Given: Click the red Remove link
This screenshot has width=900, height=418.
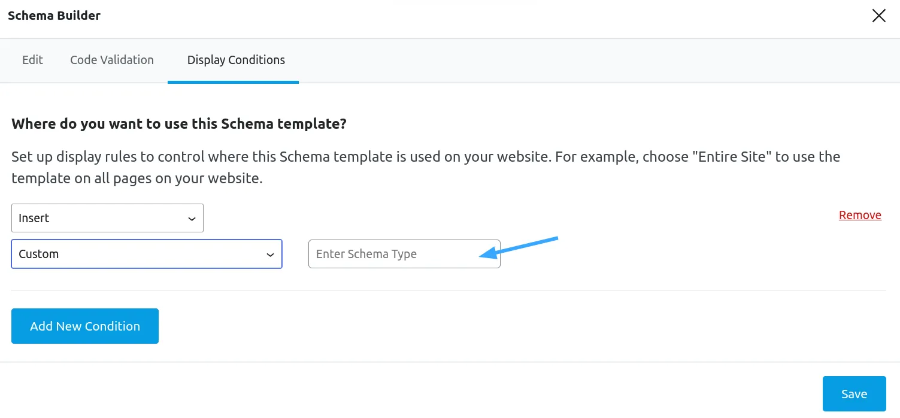Looking at the screenshot, I should [860, 215].
